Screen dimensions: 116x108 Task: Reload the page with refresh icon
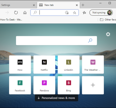(16, 13)
